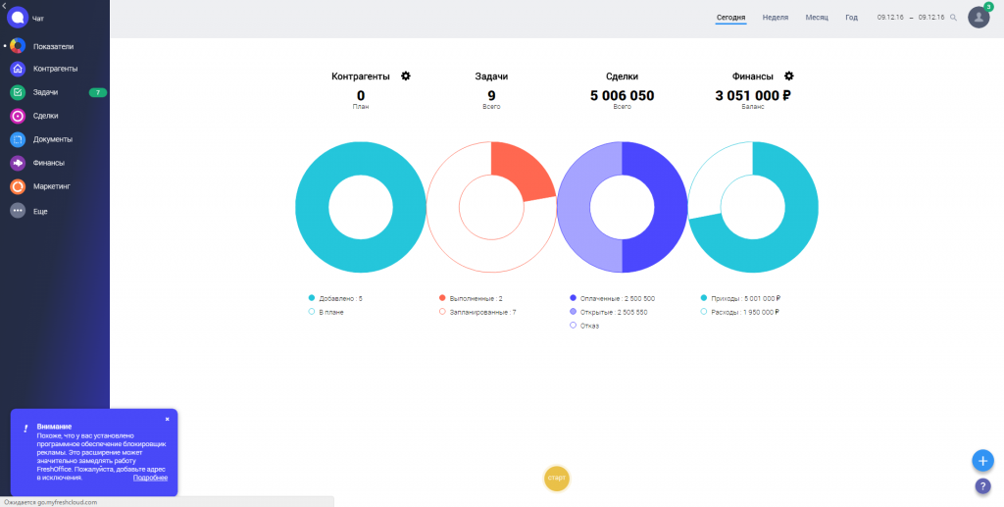The width and height of the screenshot is (1004, 507).
Task: Toggle Расходы legend marker
Action: click(704, 312)
